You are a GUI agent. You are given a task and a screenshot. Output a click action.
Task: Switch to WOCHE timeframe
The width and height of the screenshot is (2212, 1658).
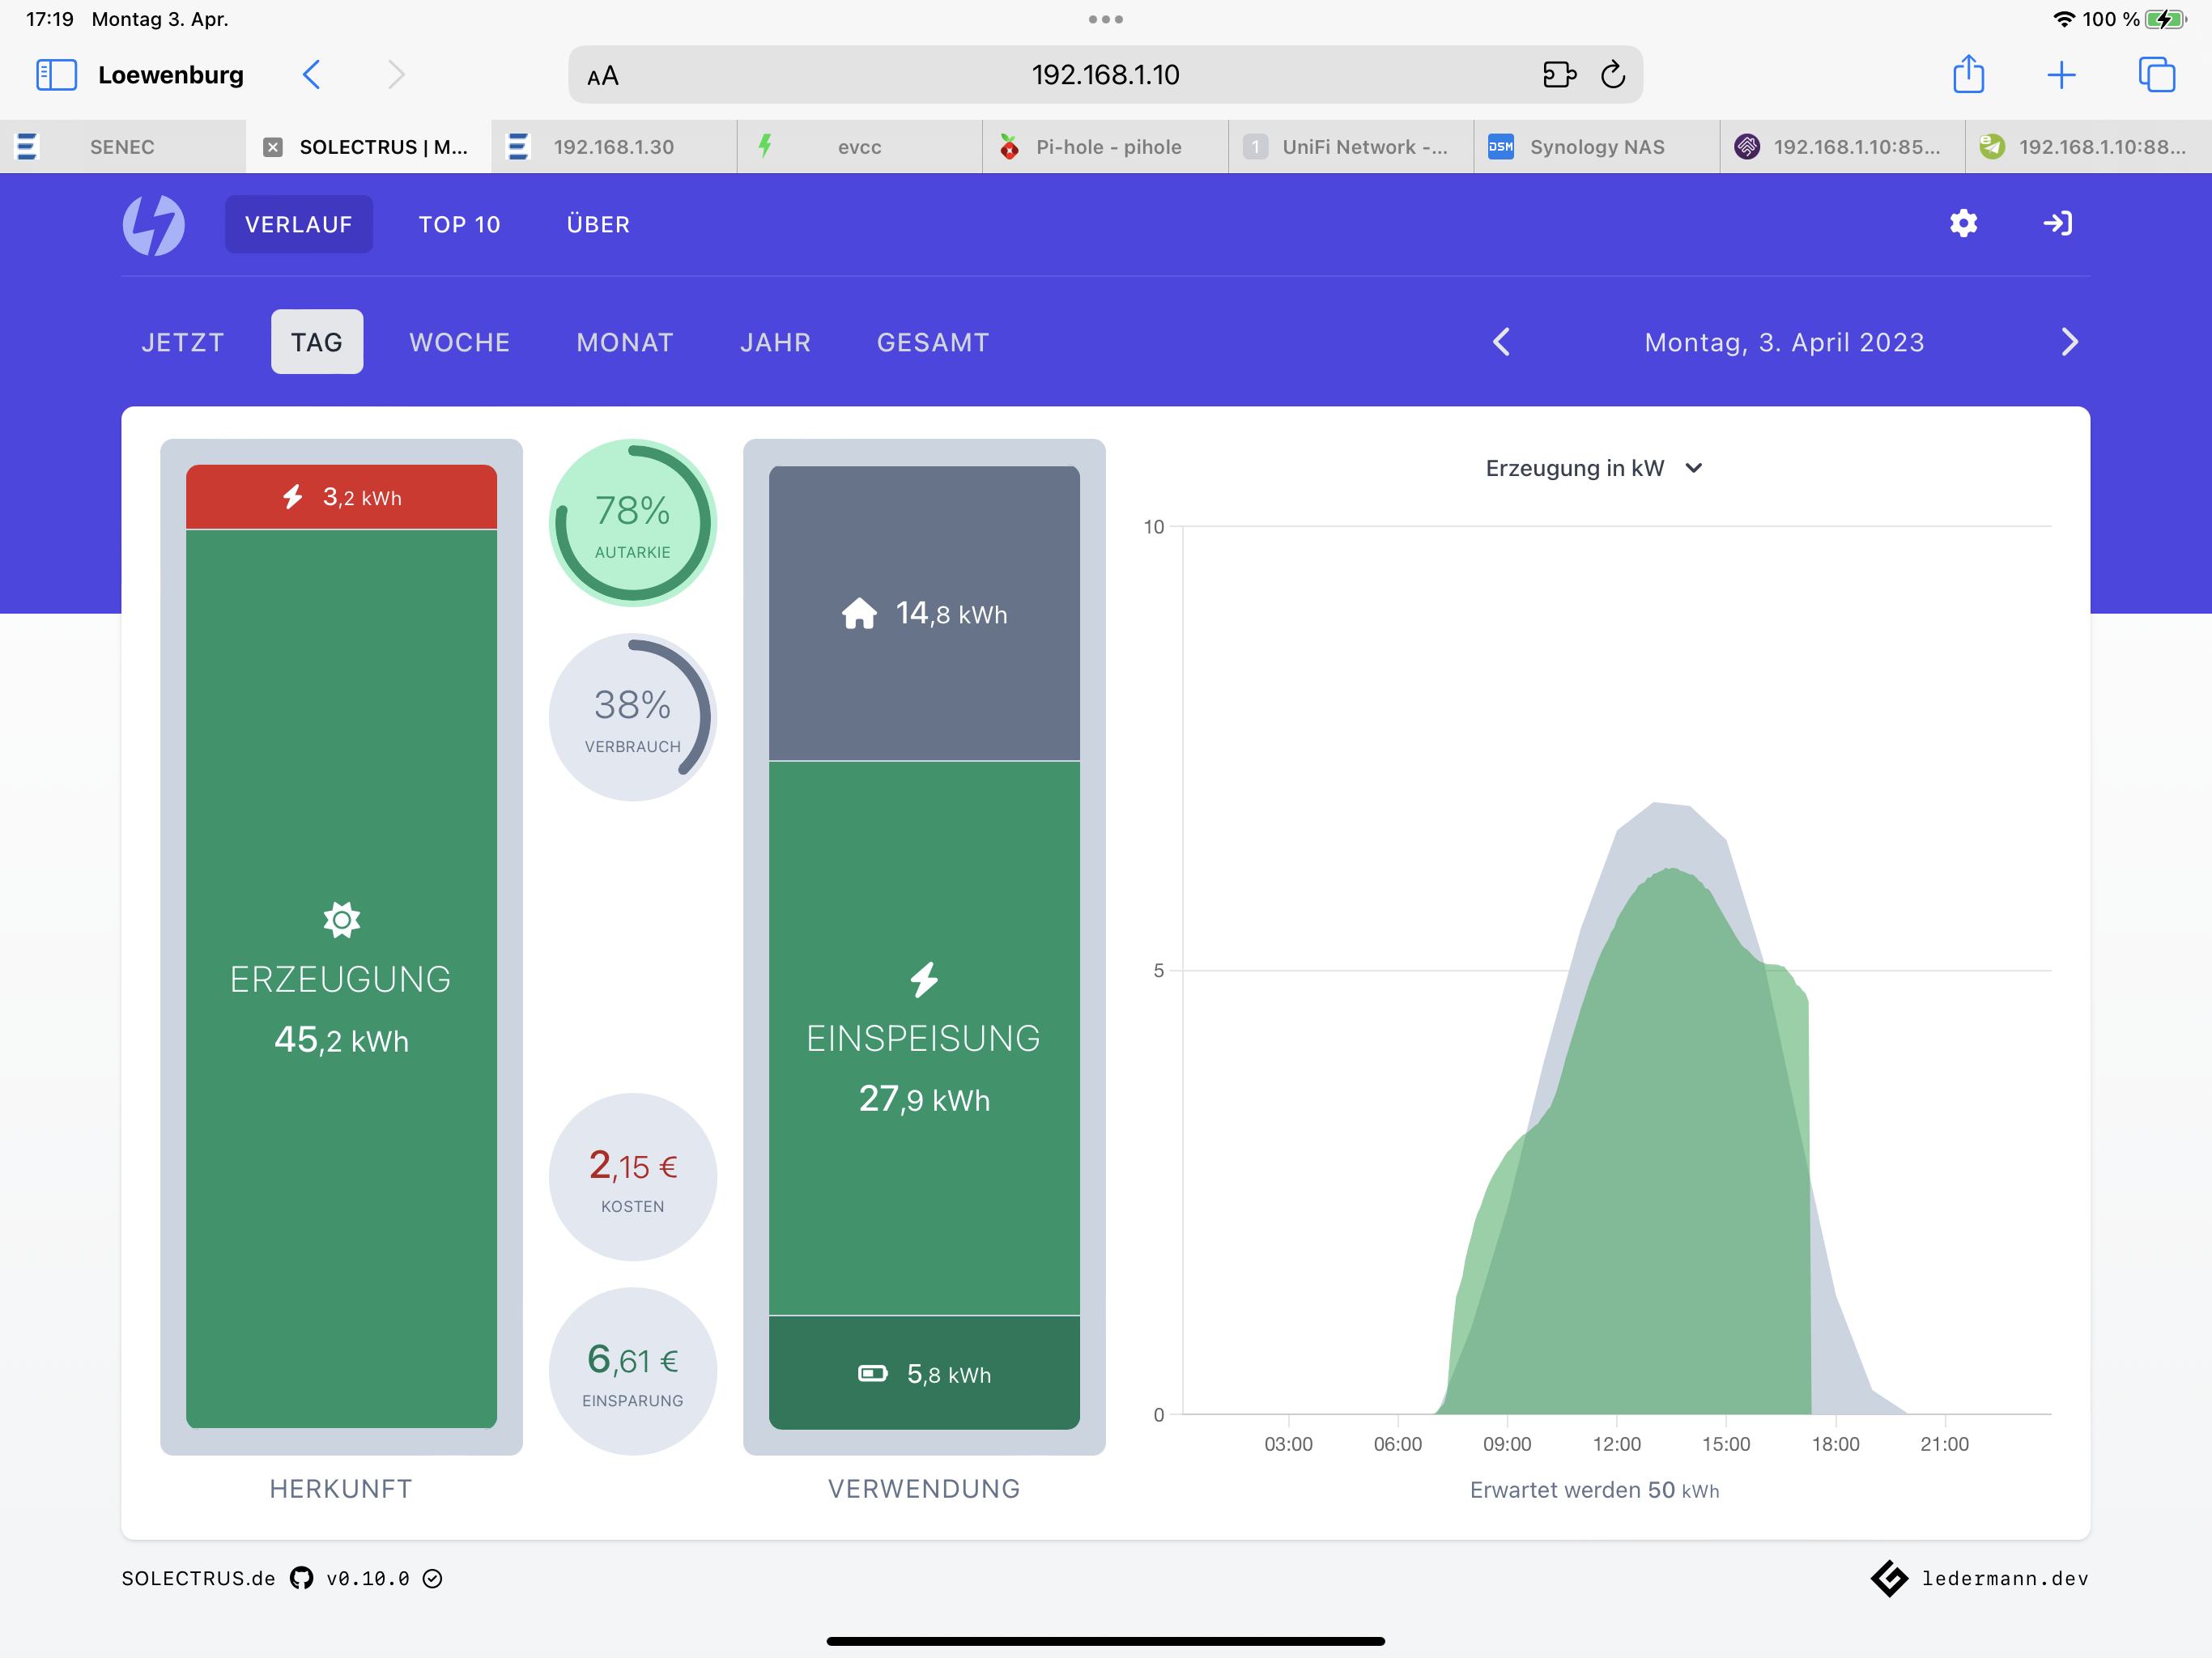(459, 342)
